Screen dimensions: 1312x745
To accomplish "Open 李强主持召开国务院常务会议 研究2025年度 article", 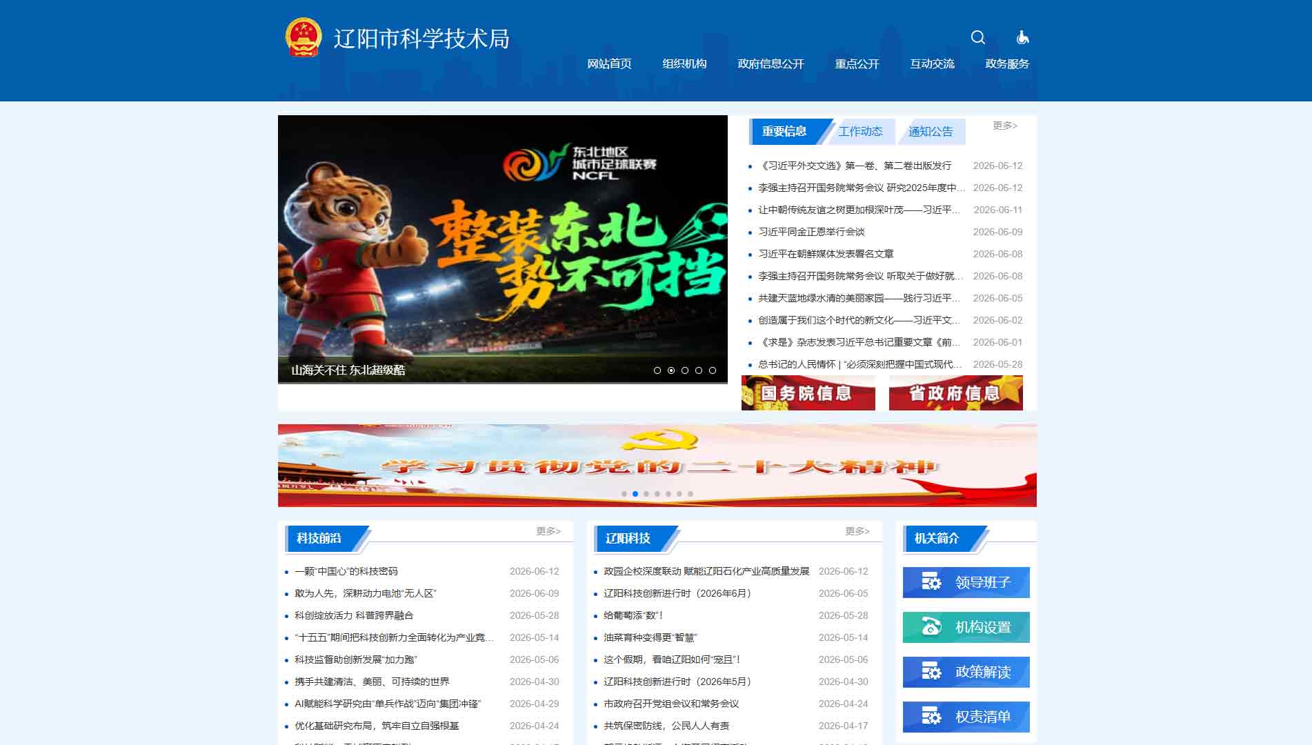I will 861,188.
